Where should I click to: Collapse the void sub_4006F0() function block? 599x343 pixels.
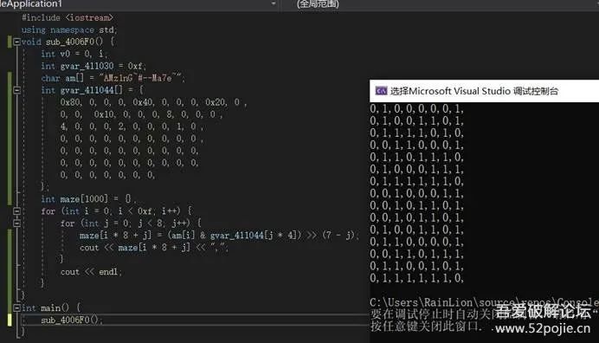(x=16, y=42)
